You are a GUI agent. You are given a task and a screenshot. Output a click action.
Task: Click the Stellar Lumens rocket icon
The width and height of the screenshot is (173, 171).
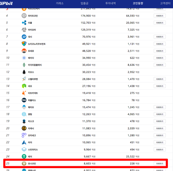(24, 79)
